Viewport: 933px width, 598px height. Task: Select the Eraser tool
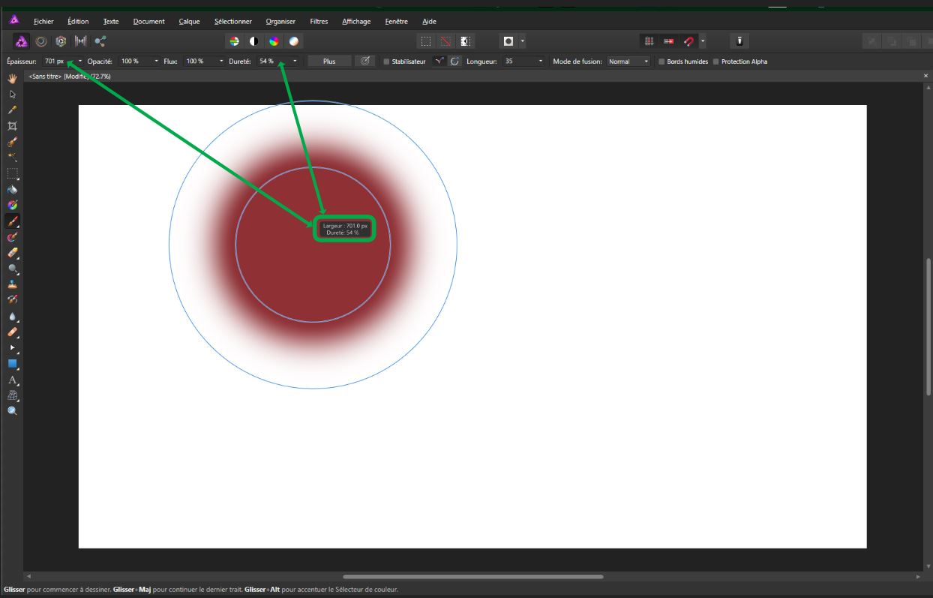tap(13, 253)
